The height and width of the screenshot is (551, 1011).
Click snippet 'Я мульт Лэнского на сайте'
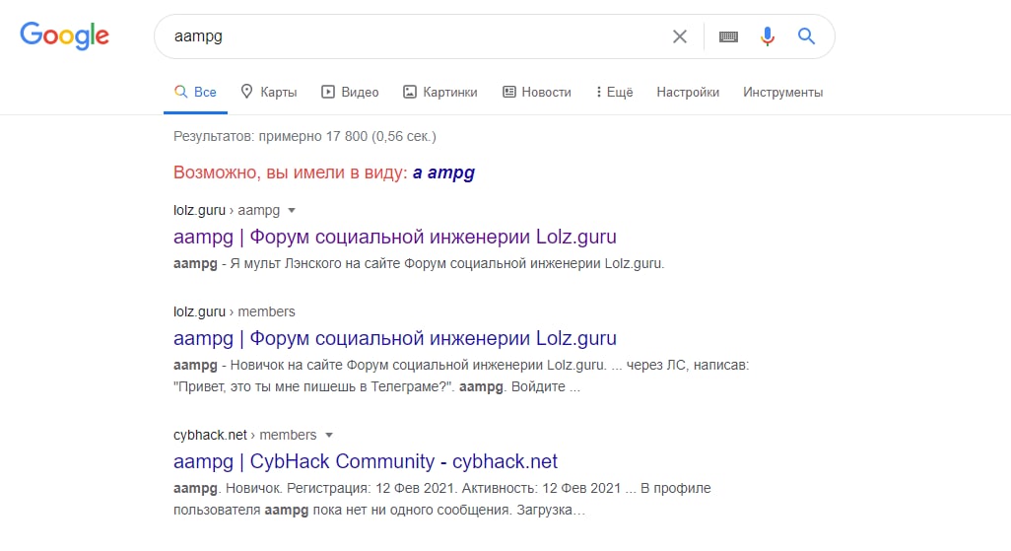tap(314, 264)
